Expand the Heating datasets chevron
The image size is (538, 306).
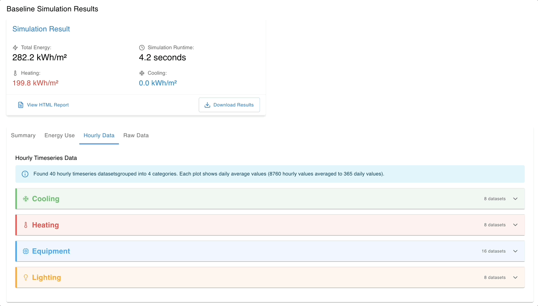(x=515, y=225)
